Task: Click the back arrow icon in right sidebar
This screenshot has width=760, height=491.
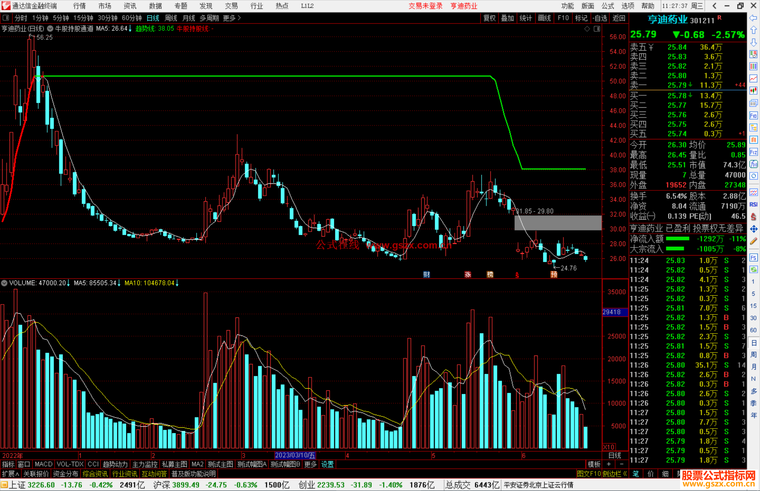Action: 753,18
